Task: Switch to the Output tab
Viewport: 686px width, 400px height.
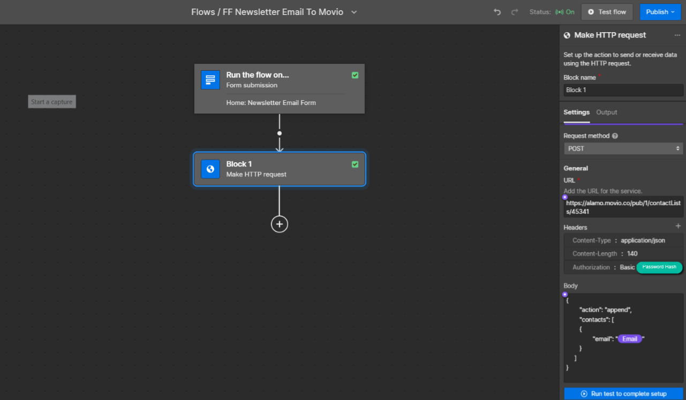Action: click(606, 112)
